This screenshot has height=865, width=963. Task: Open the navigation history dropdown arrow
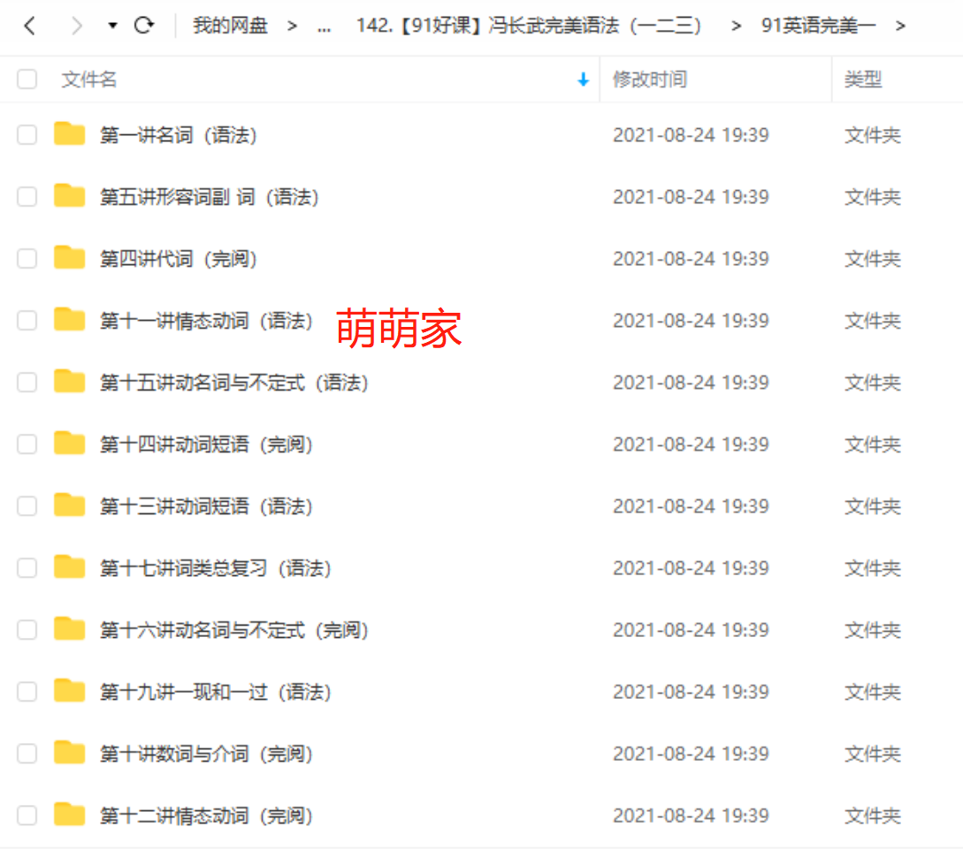click(x=112, y=26)
